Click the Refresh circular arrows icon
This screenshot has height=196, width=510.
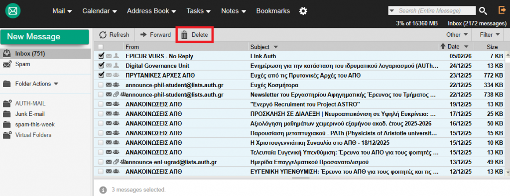103,35
